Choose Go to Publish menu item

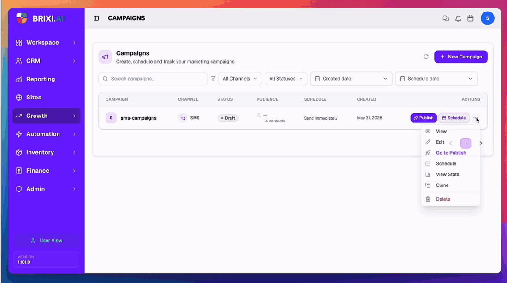[x=450, y=153]
